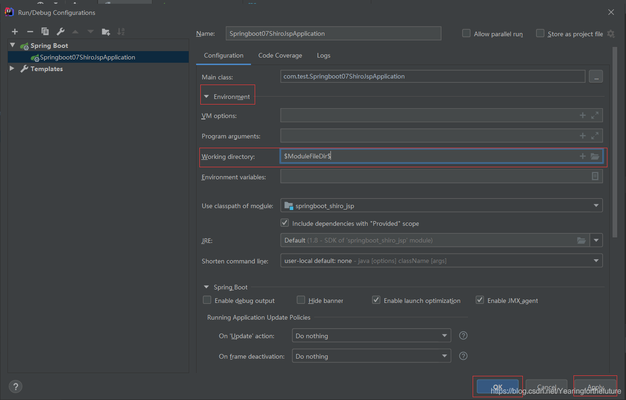Add a new configuration with plus icon

pos(15,32)
